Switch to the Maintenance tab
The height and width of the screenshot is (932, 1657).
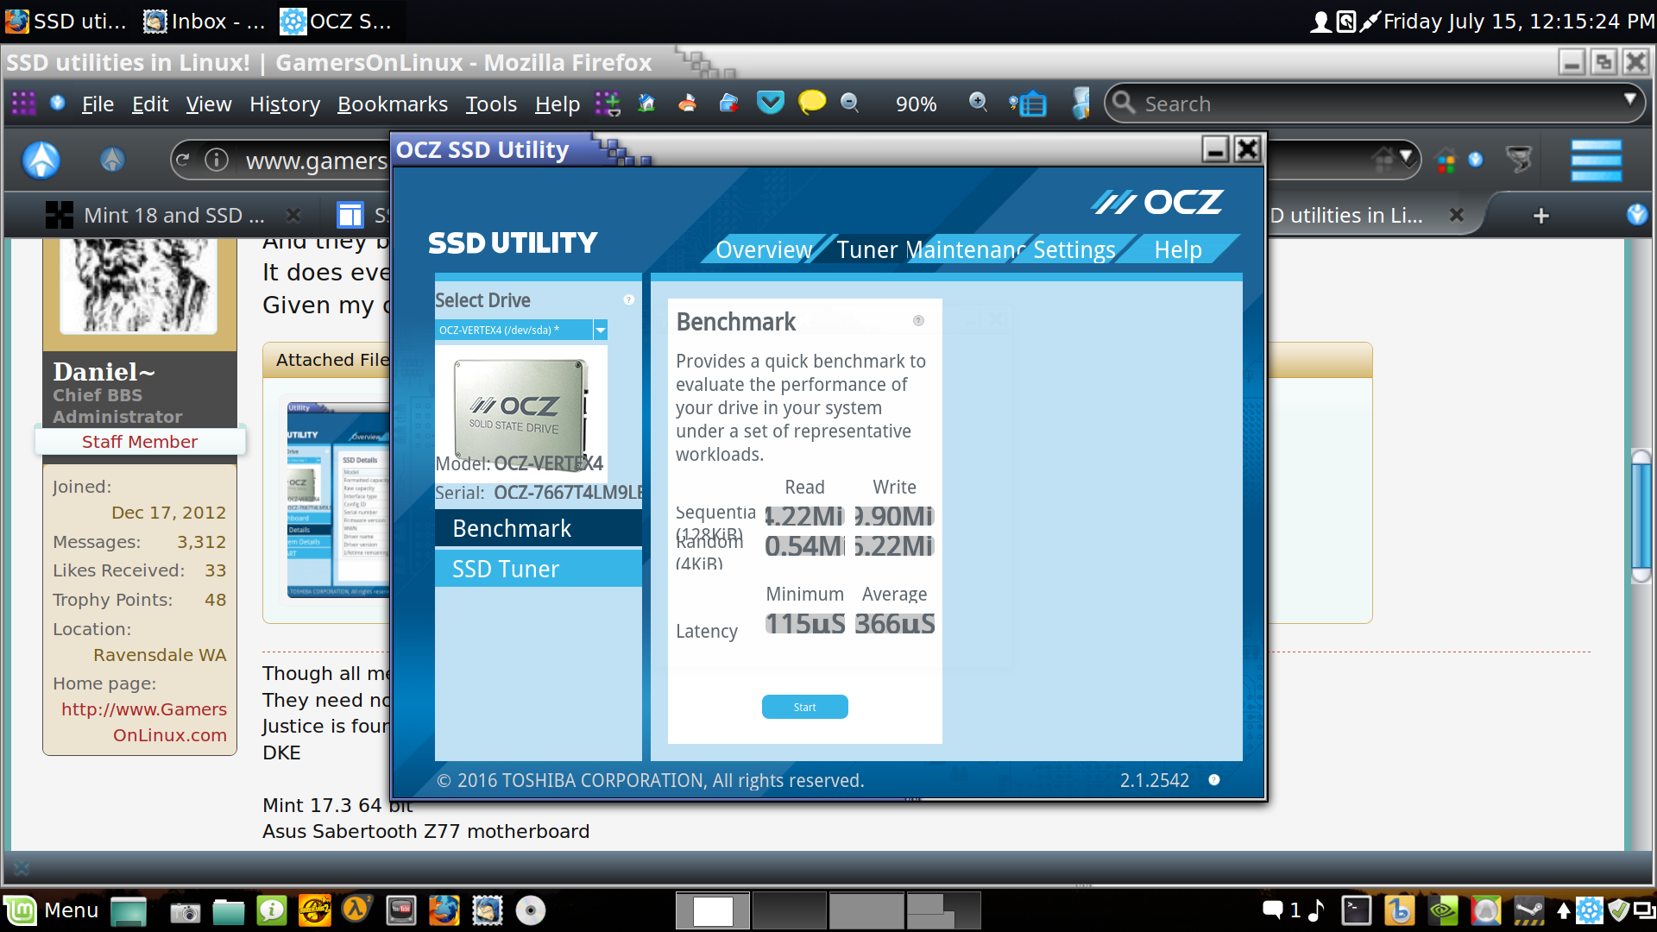(966, 249)
